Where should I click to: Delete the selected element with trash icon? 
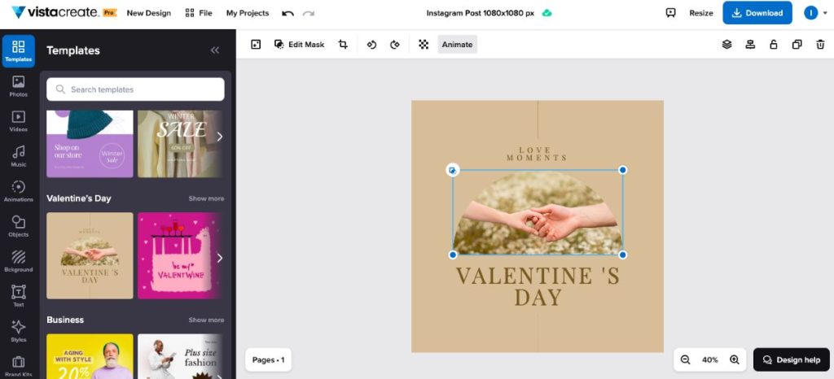point(821,45)
